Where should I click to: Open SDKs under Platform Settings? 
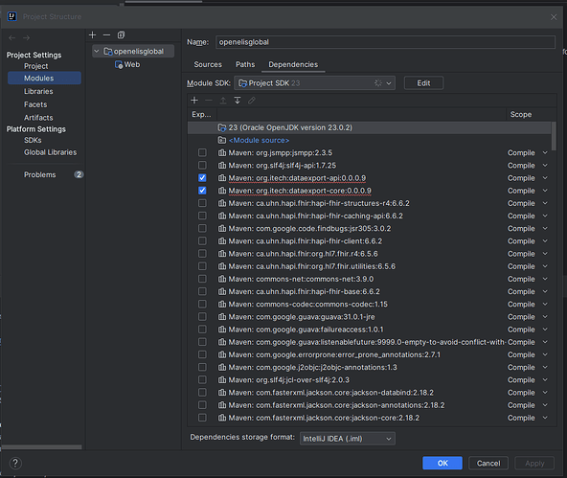click(33, 140)
